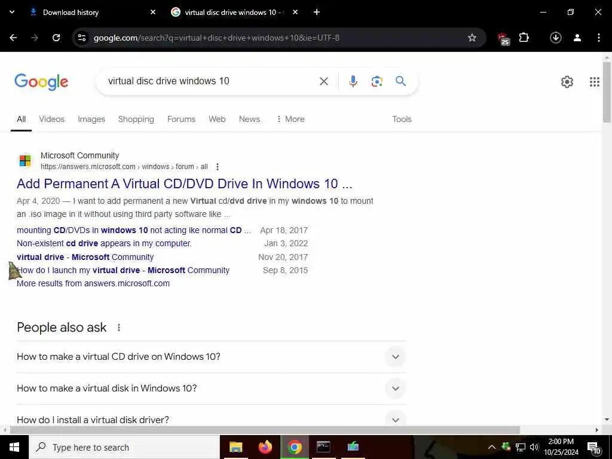Open the Windows Start menu
Viewport: 612px width, 459px height.
click(x=14, y=447)
